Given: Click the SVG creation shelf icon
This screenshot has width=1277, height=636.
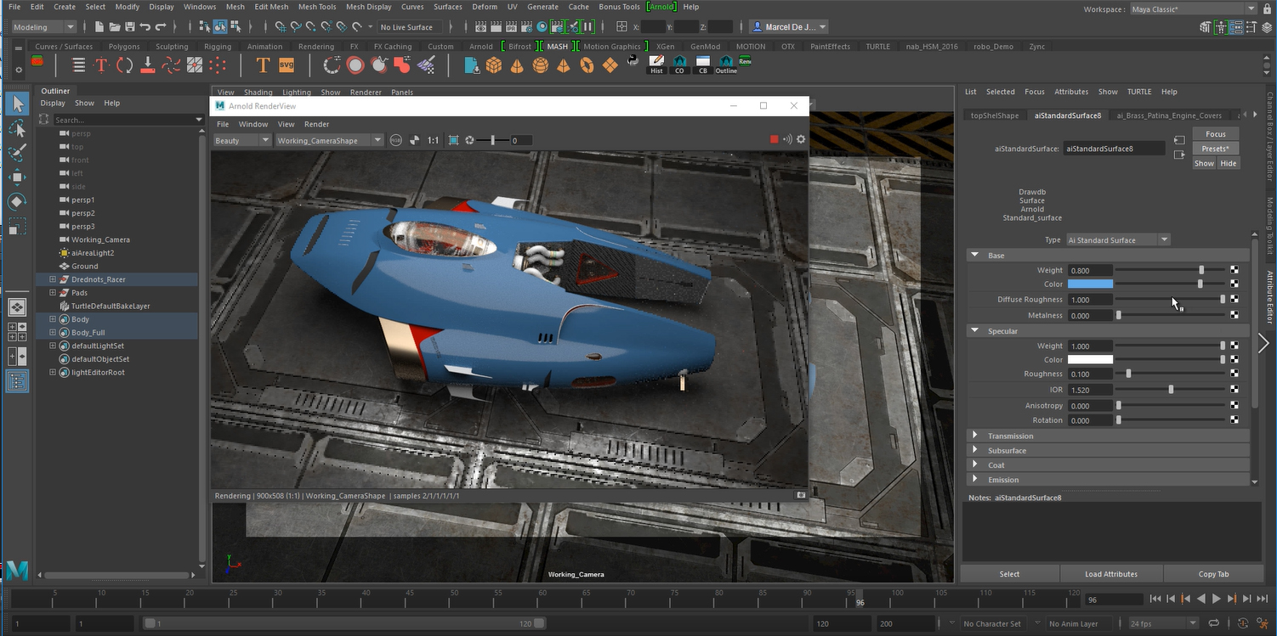Looking at the screenshot, I should [x=287, y=64].
